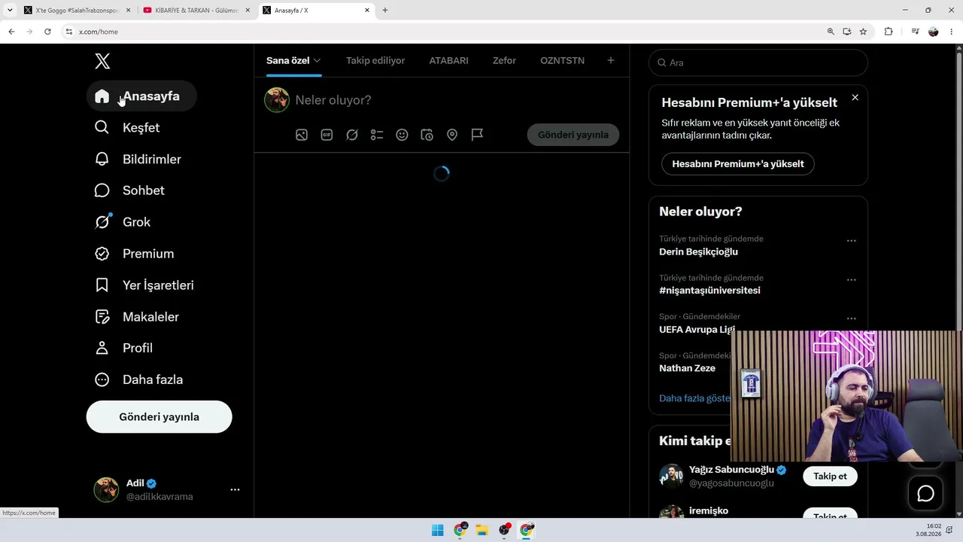Screen dimensions: 963x542
Task: Click the Ara search field
Action: 758,62
